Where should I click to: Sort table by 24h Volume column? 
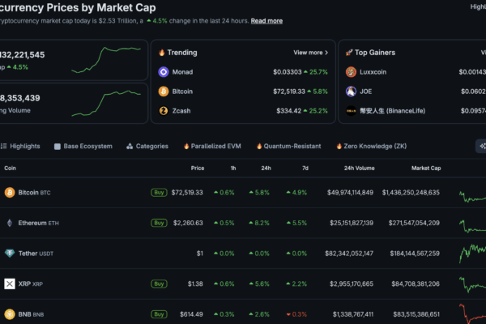[359, 168]
